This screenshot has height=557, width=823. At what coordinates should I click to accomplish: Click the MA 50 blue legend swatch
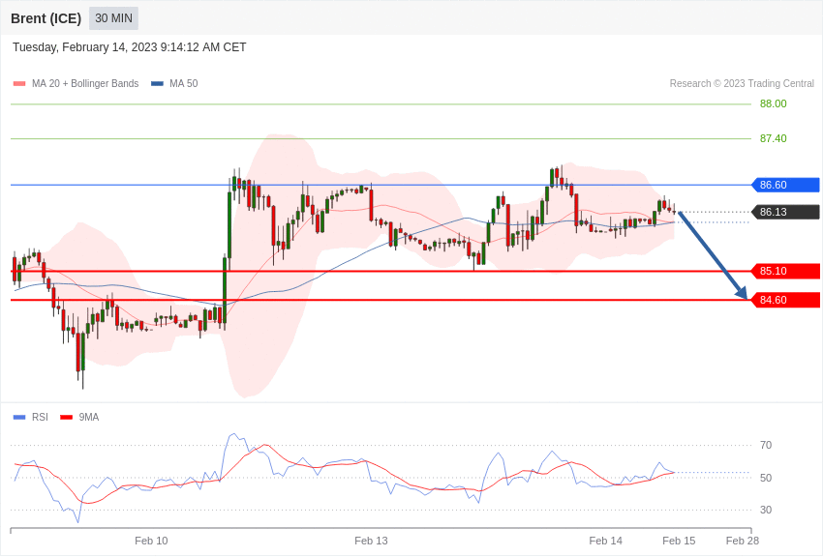pos(157,84)
